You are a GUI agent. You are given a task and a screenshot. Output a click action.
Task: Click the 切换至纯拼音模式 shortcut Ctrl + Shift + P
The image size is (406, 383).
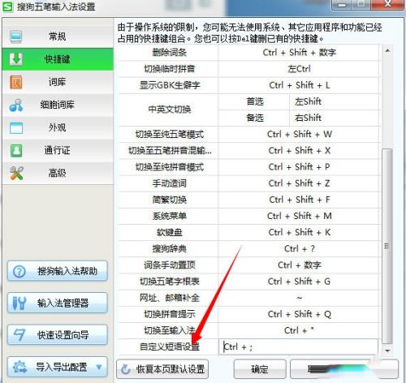tap(299, 167)
